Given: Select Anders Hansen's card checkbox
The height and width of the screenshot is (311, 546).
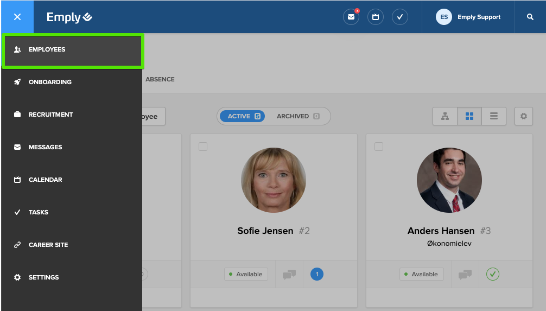Looking at the screenshot, I should pos(379,147).
